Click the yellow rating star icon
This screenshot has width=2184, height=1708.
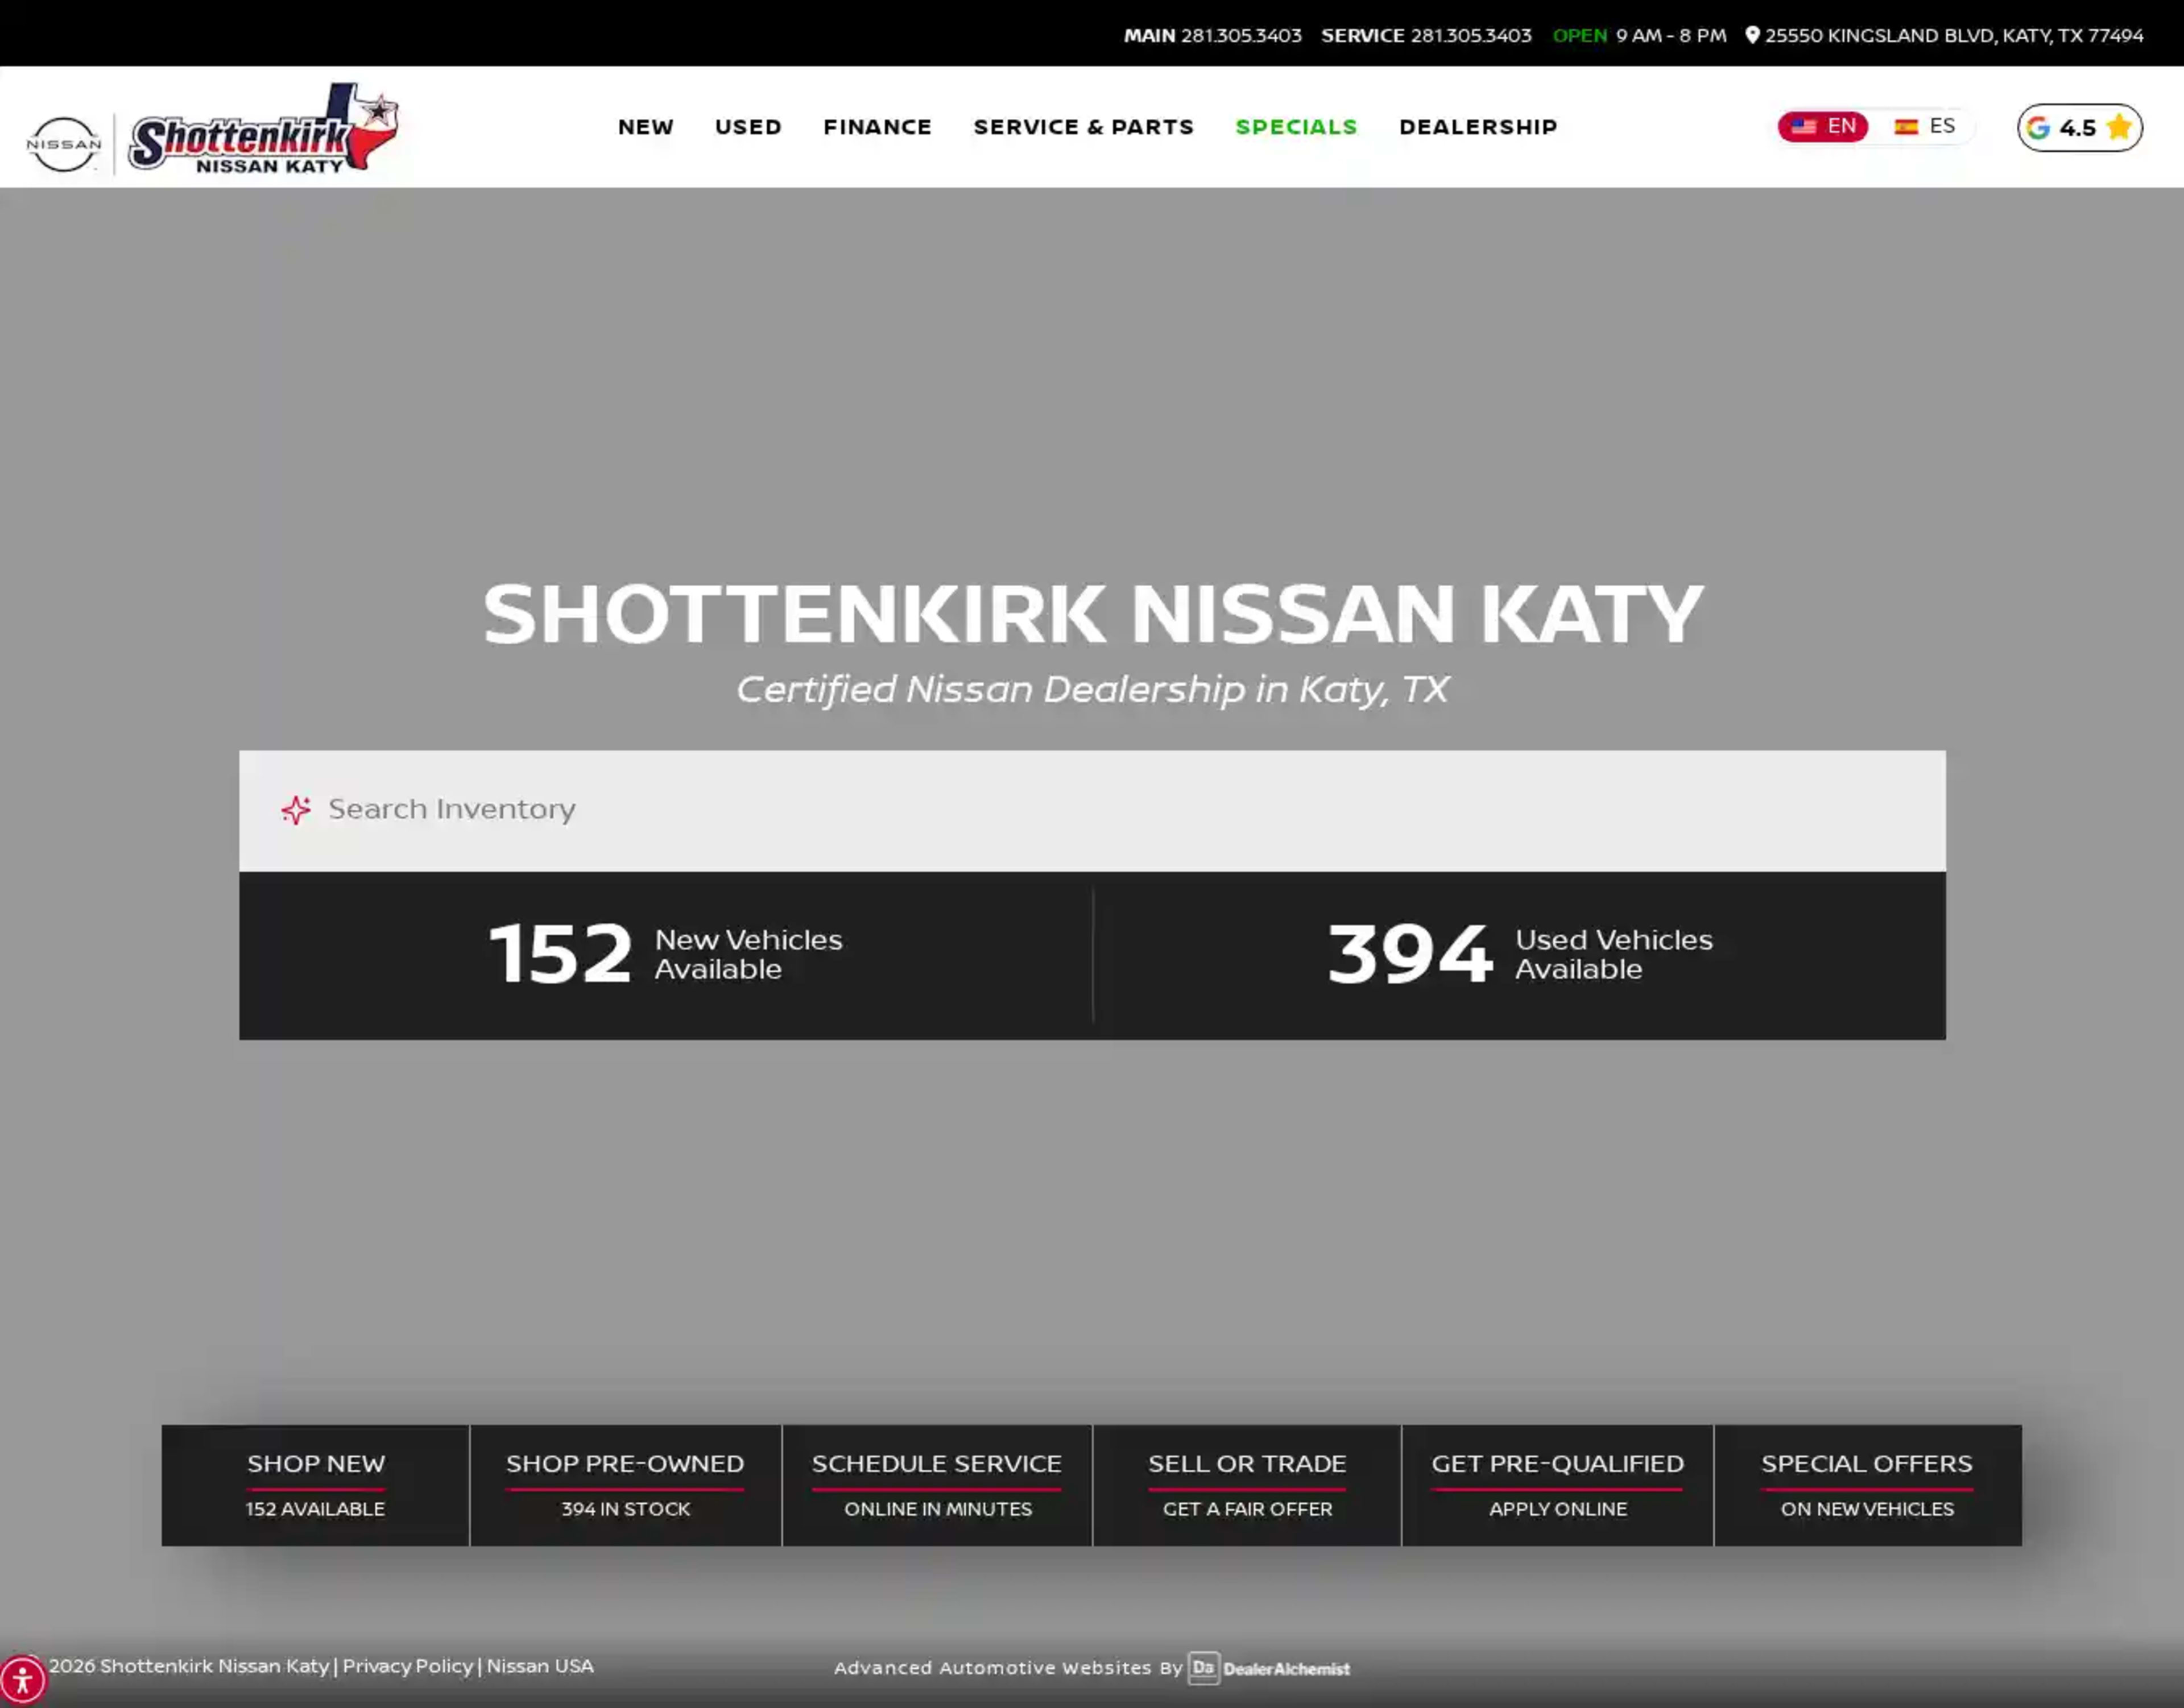point(2118,127)
